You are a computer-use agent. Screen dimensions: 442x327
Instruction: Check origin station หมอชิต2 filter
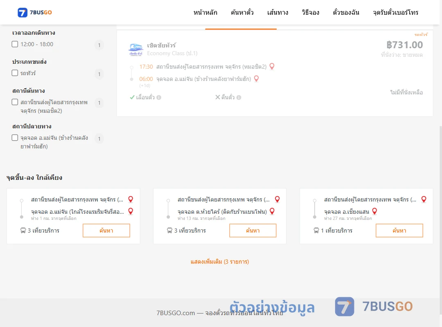click(x=15, y=102)
